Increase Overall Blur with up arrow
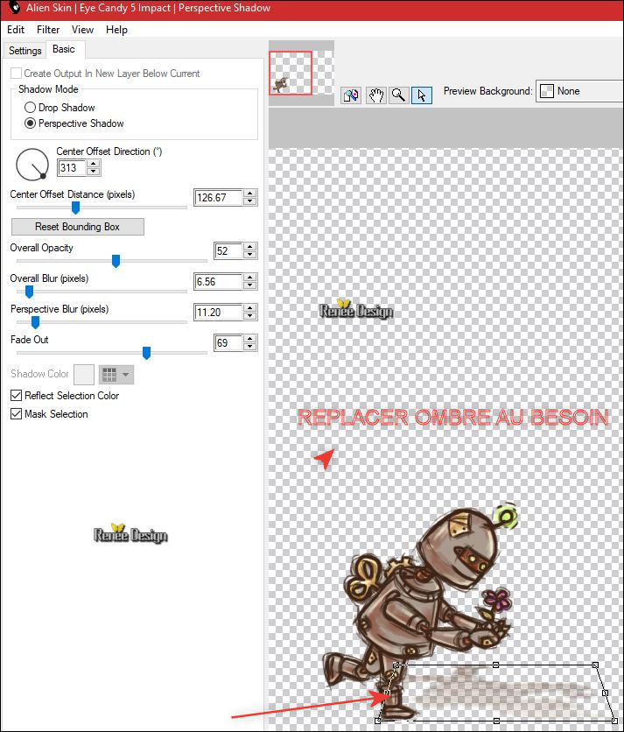This screenshot has height=732, width=624. click(x=250, y=278)
